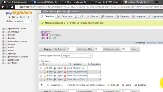Viewport: 163px width, 92px height.
Task: Click the database icon next to home
Action: (x=13, y=17)
